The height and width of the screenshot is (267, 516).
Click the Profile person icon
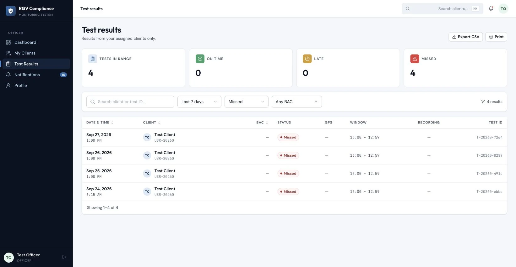click(8, 86)
